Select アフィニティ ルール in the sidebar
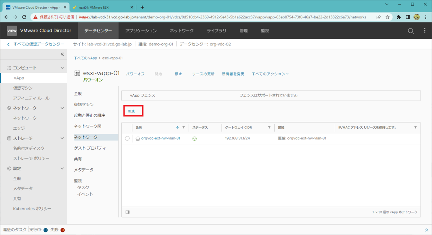432x235 pixels. (31, 98)
